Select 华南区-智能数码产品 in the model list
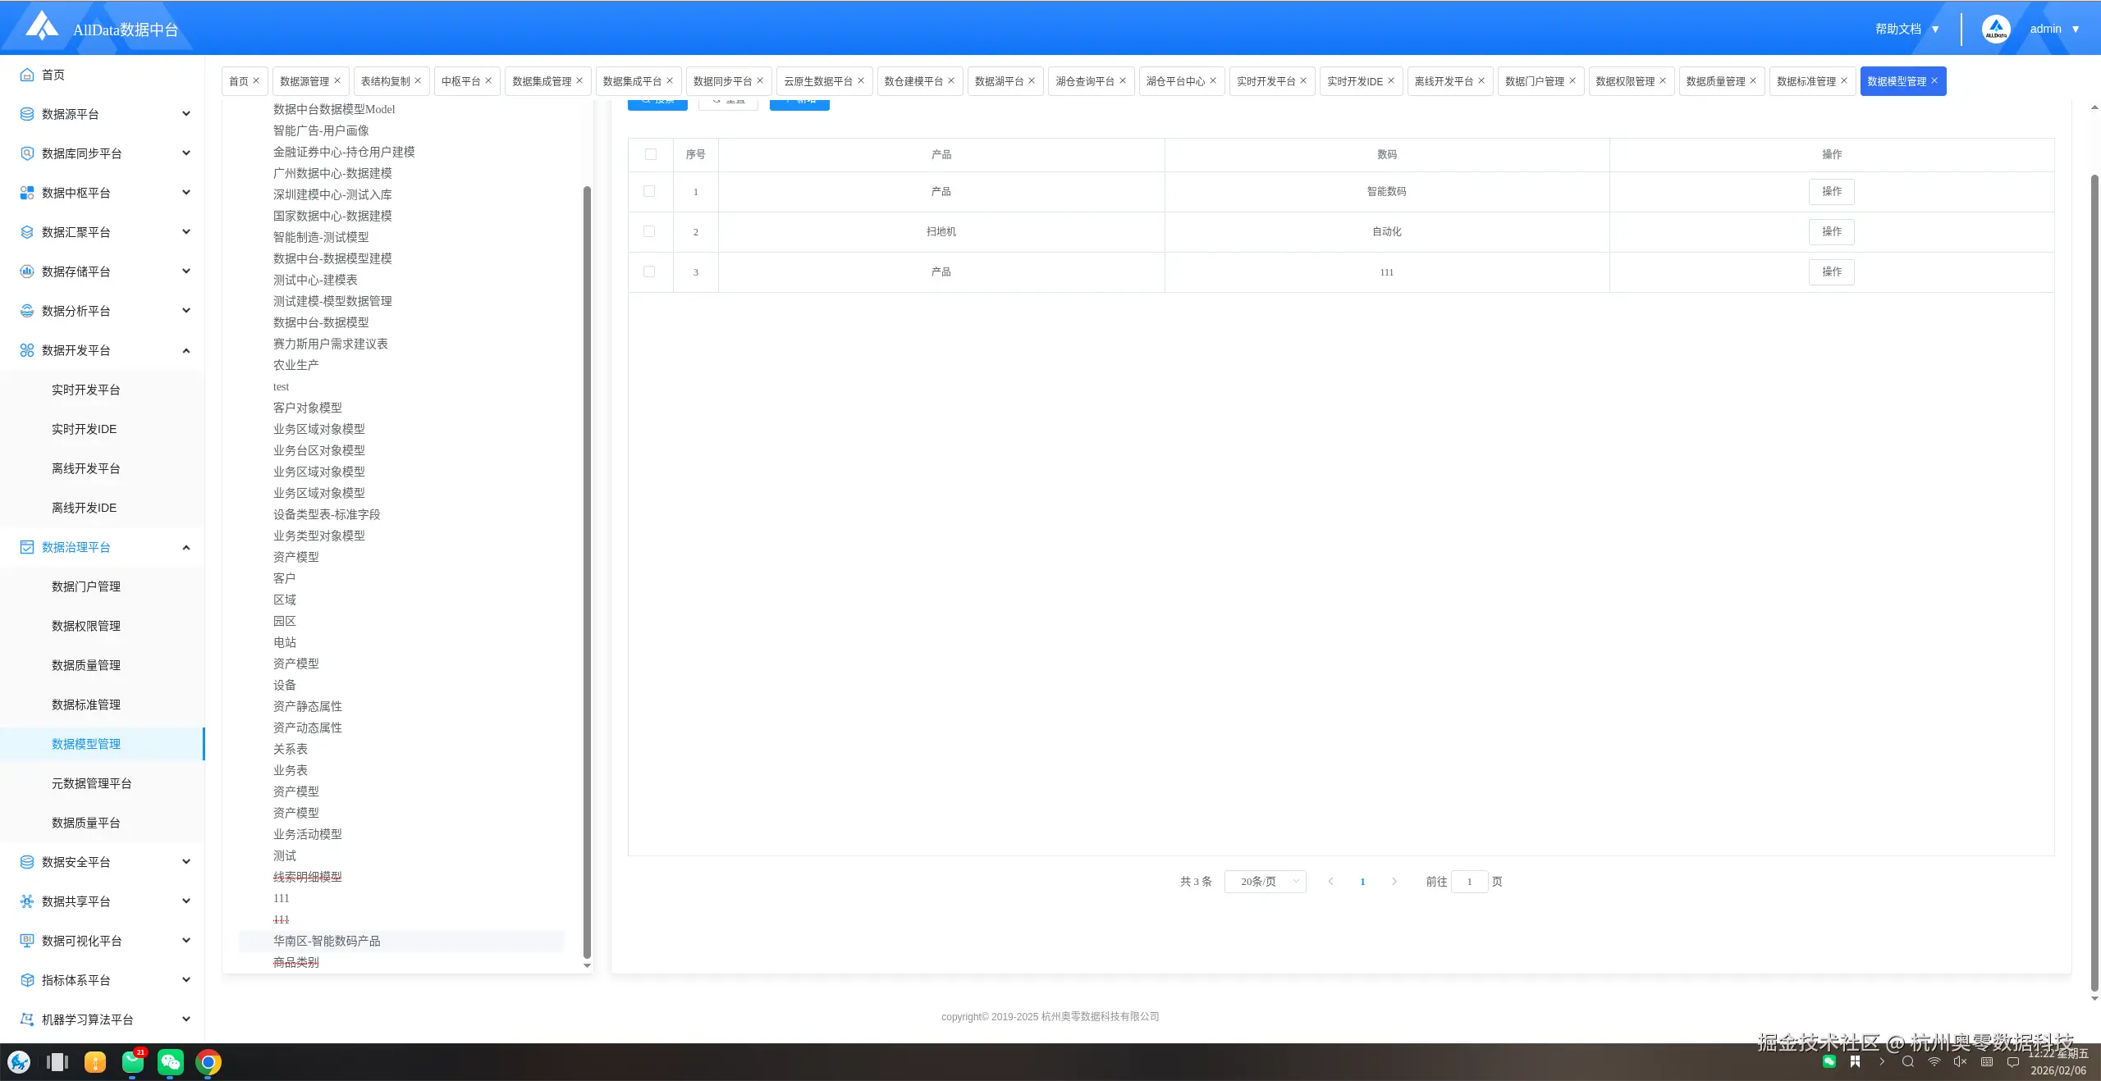Image resolution: width=2101 pixels, height=1081 pixels. 327,941
